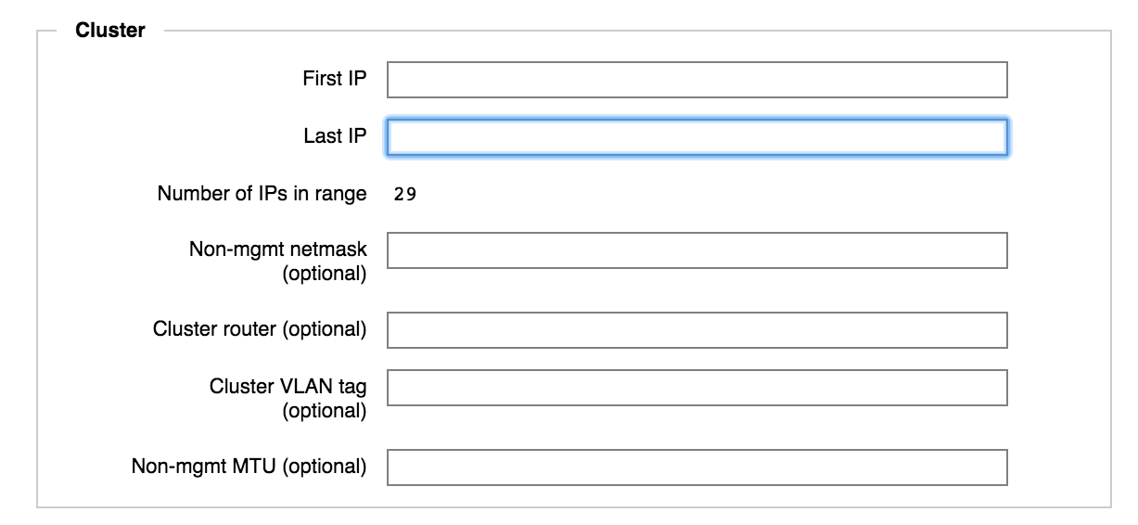
Task: Click "(optional)" beneath Non-mgmt netmask label
Action: [x=325, y=274]
